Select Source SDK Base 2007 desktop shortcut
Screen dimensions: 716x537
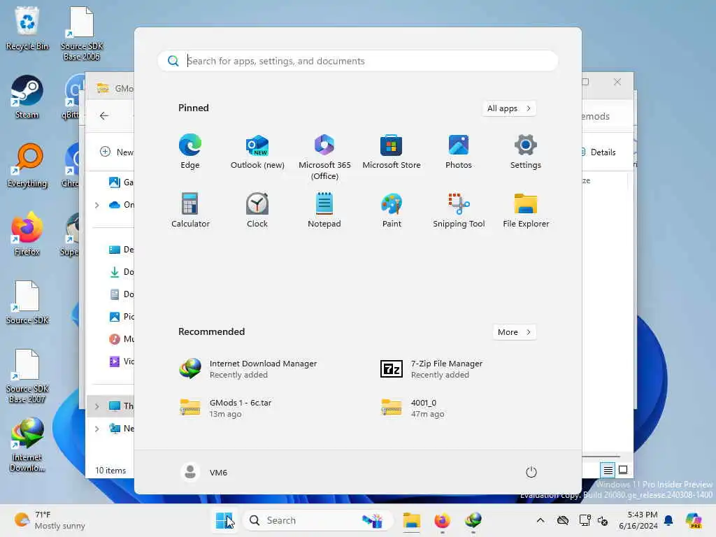point(27,376)
